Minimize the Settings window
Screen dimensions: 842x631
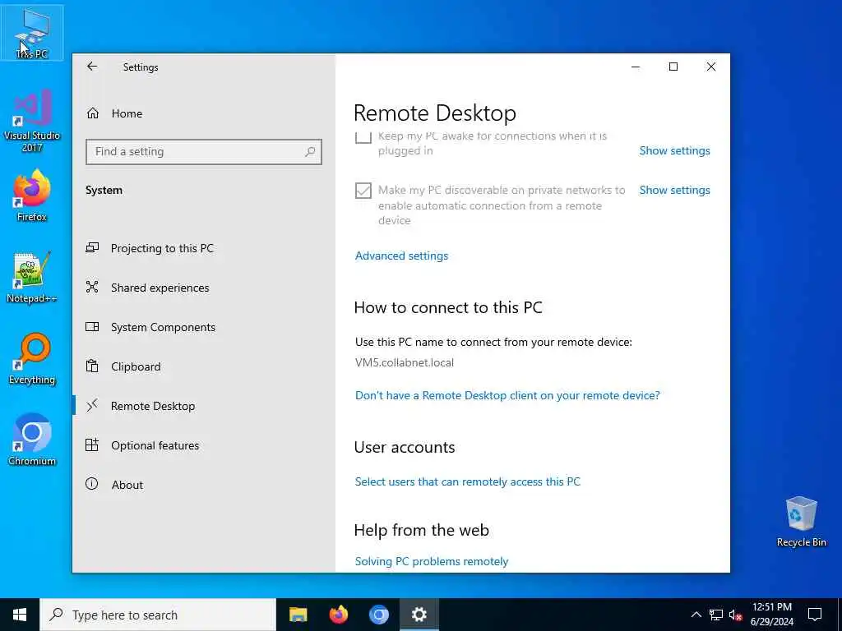point(636,67)
